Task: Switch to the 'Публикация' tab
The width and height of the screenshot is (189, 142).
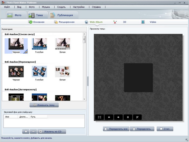Action: (63, 15)
